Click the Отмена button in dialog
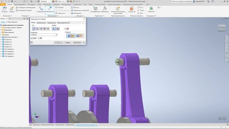 pyautogui.click(x=68, y=43)
